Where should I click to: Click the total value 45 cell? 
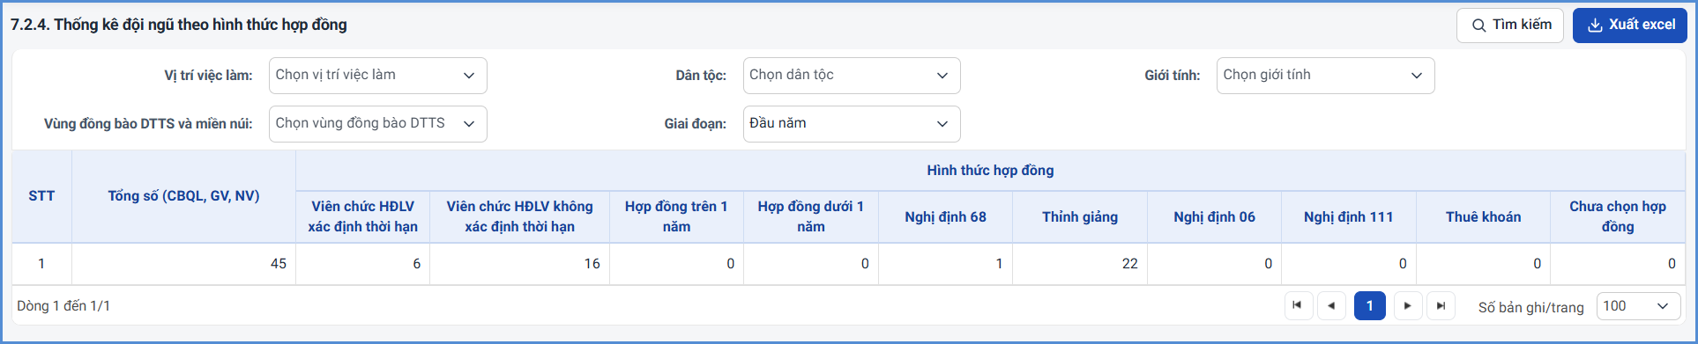point(183,264)
